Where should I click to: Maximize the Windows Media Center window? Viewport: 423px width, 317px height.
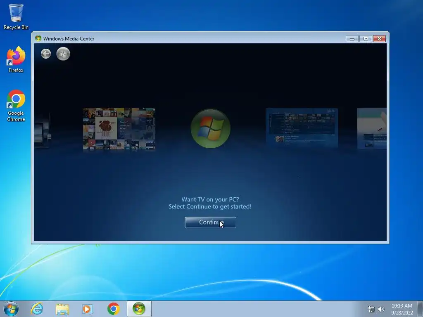tap(366, 39)
